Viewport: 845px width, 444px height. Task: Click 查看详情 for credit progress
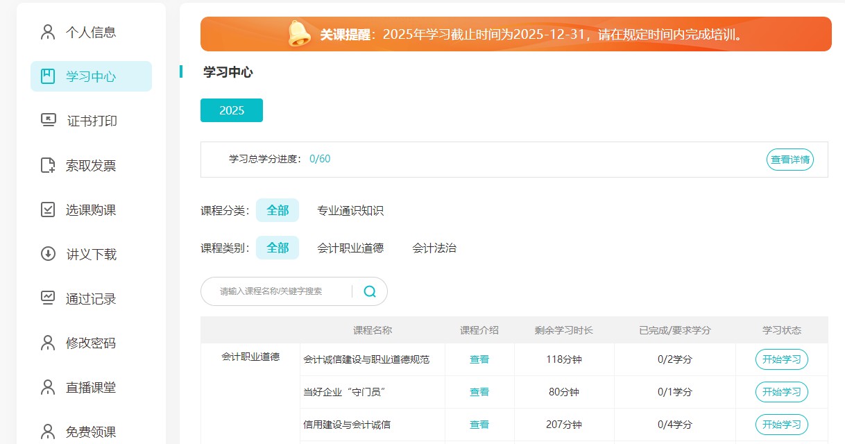[789, 160]
